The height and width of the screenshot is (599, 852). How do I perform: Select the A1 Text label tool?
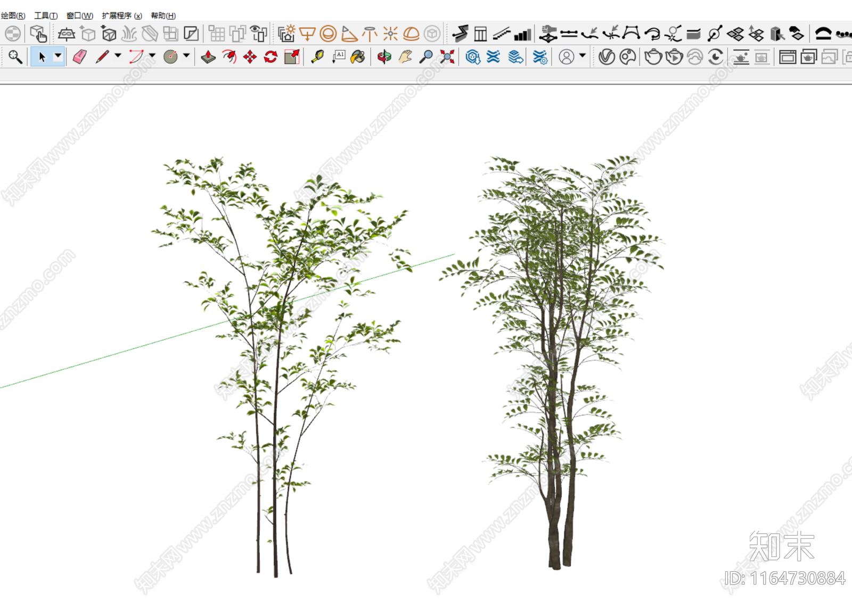[339, 57]
